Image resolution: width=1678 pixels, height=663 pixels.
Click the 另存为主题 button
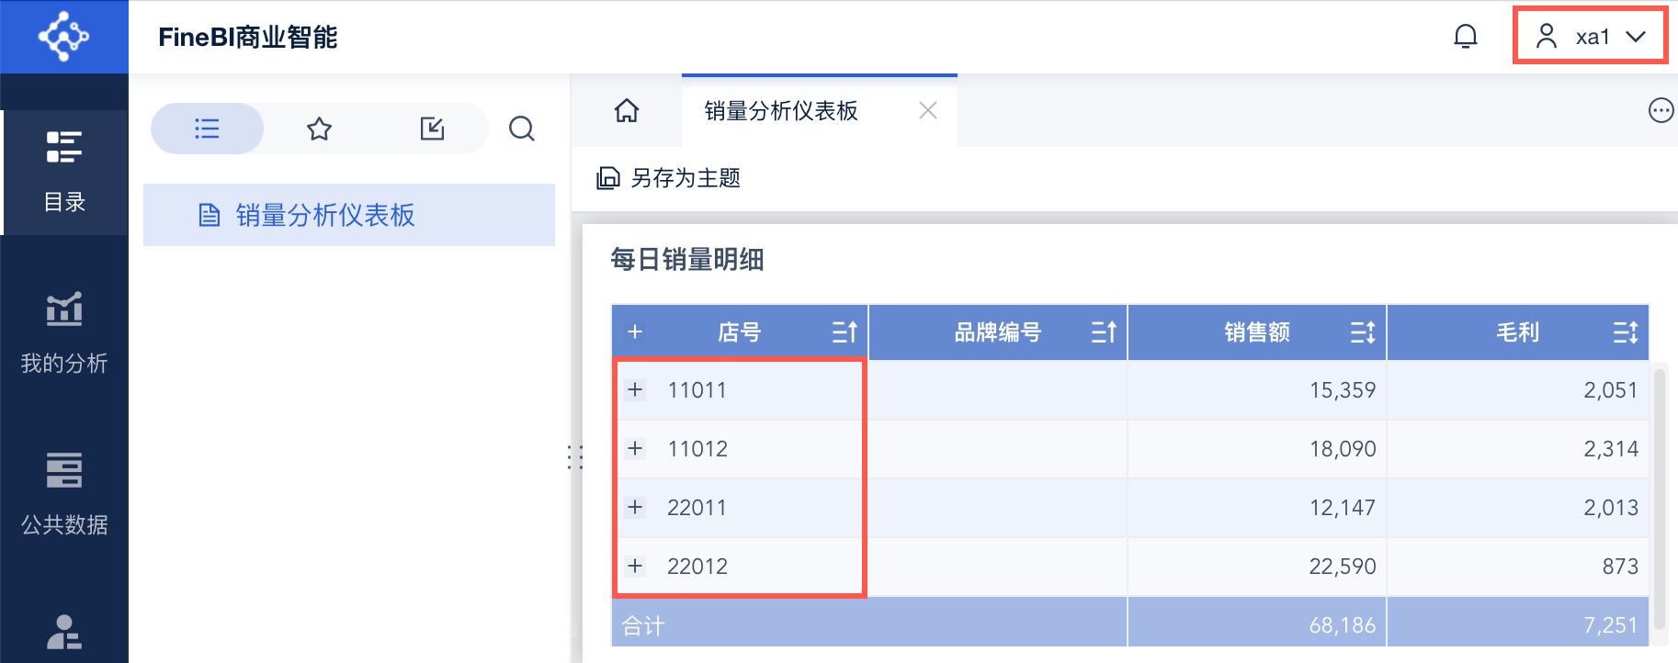(669, 178)
